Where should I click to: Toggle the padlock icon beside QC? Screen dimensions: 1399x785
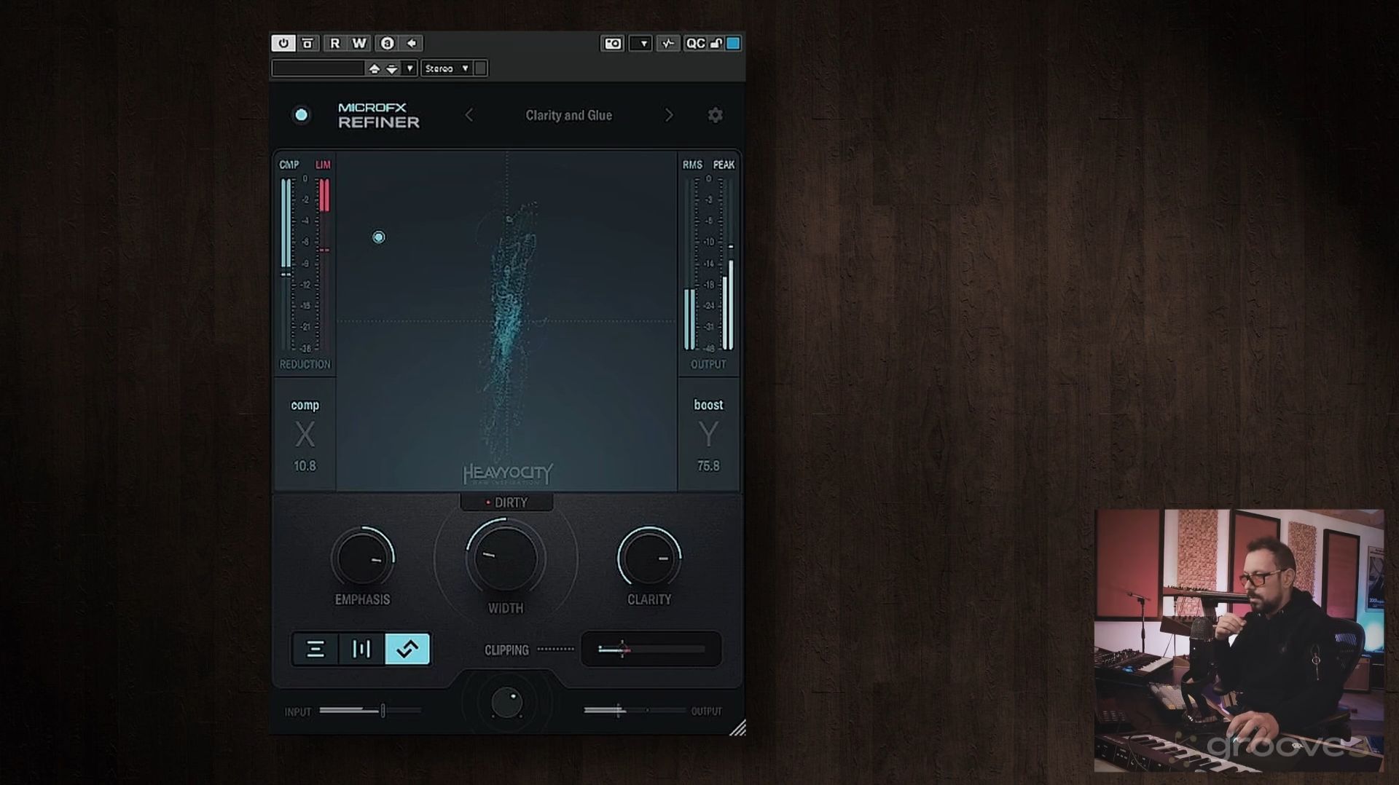click(716, 44)
